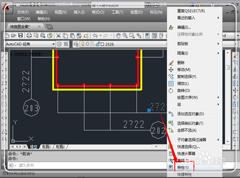The width and height of the screenshot is (240, 178).
Task: Open Plot Preview from the toolbar
Action: (x=36, y=36)
